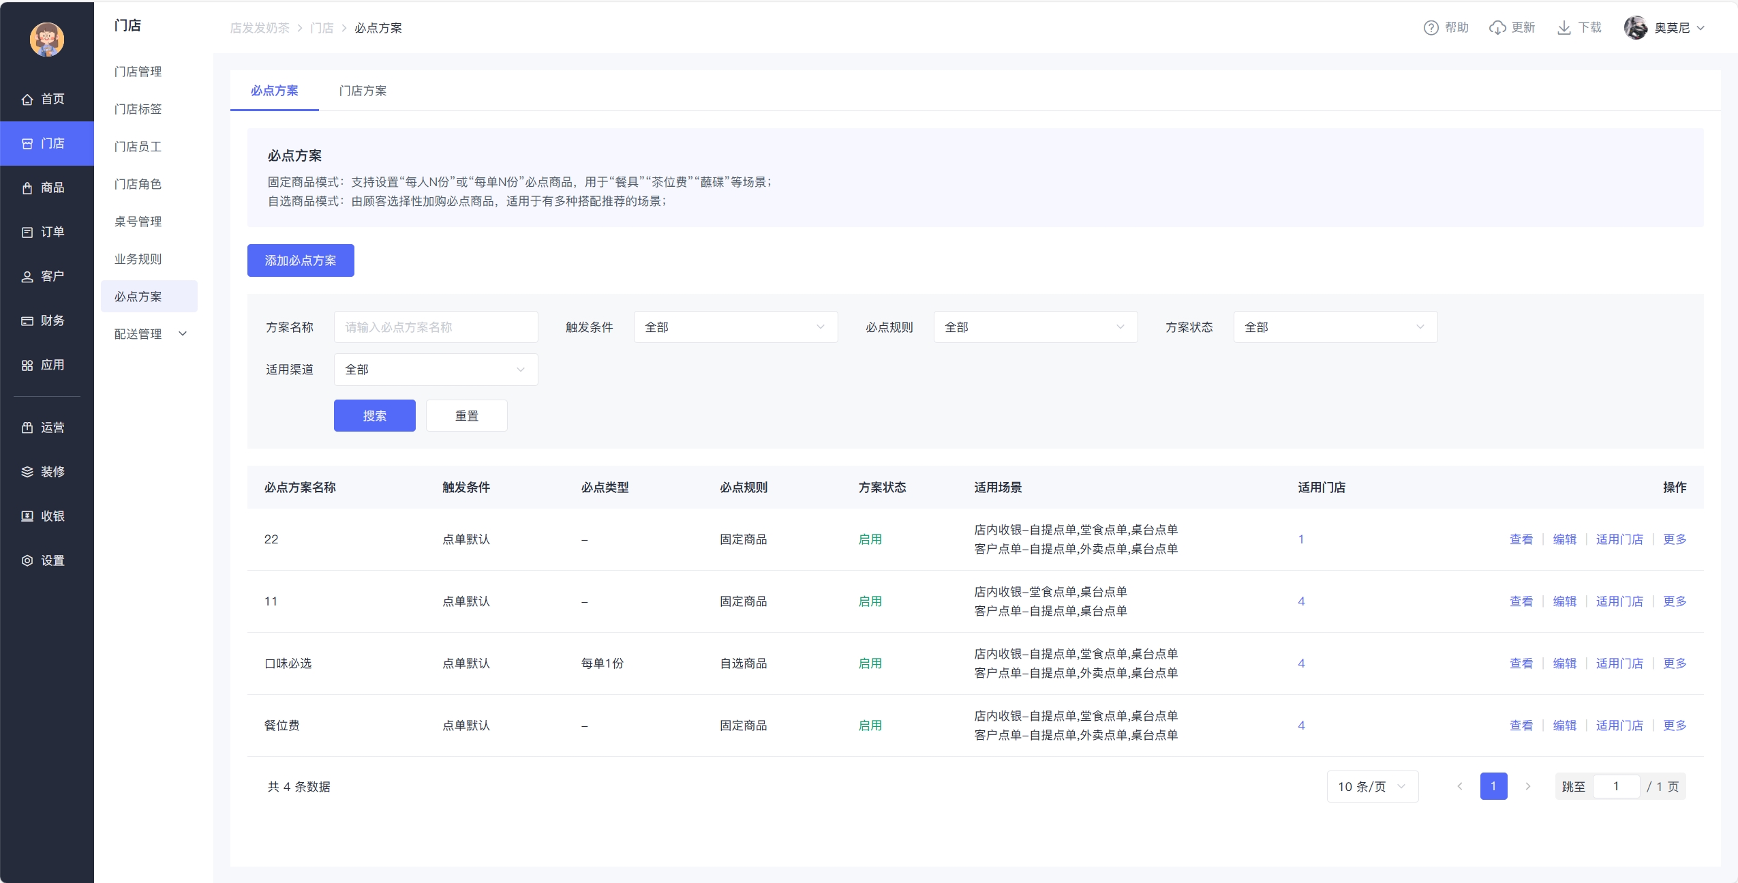The image size is (1738, 883).
Task: Open the 触发条件 dropdown filter
Action: pos(735,327)
